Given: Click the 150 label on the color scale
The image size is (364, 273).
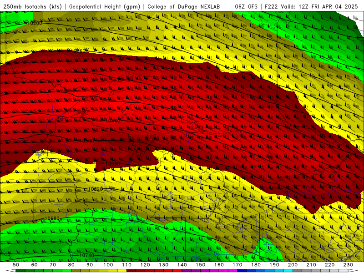Looking at the screenshot, I should point(201,265).
